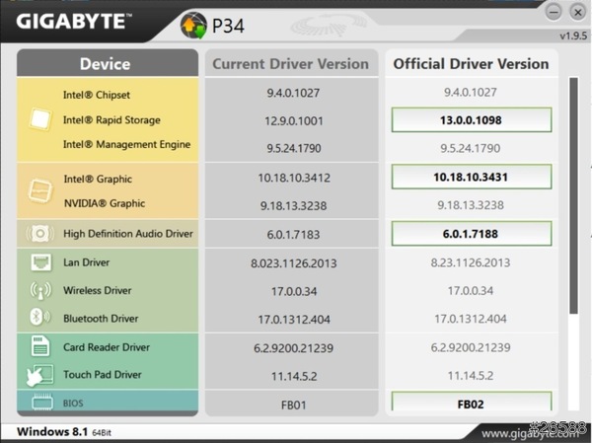Update BIOS to version FB02

click(470, 404)
